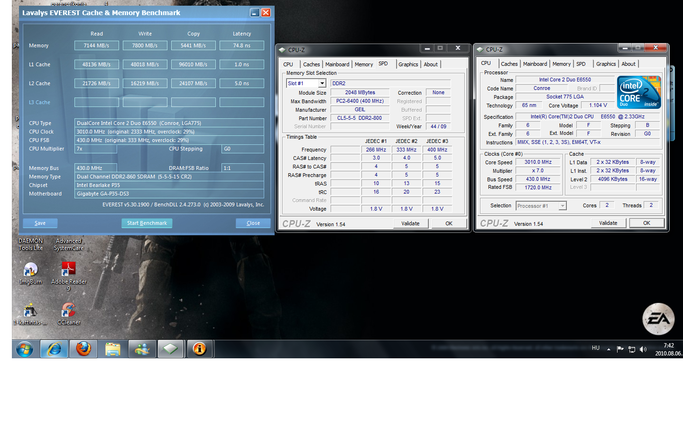Screen dimensions: 683x426
Task: Click the Code Name Conroe field
Action: click(542, 88)
